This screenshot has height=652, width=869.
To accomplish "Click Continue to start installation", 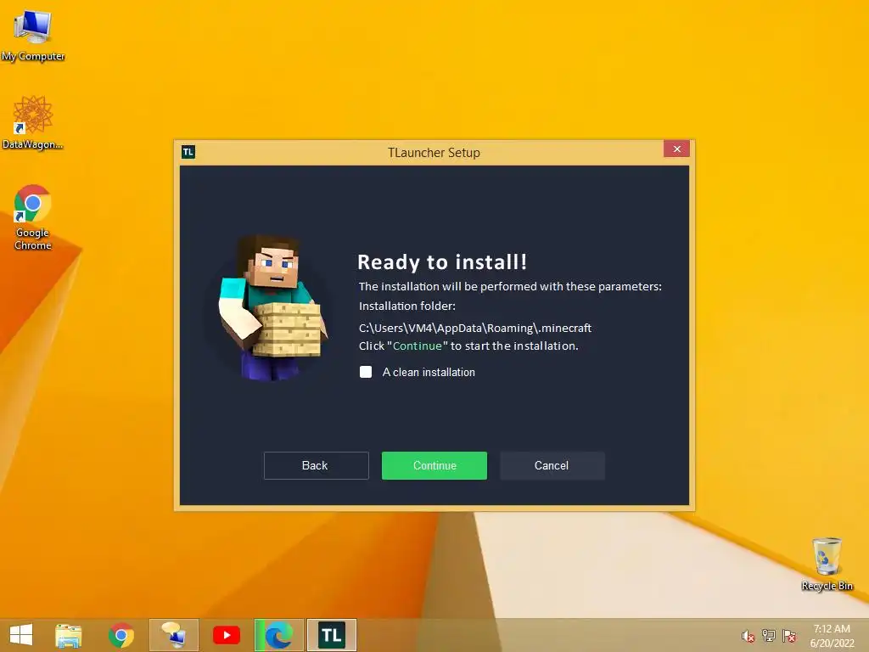I will (x=434, y=465).
